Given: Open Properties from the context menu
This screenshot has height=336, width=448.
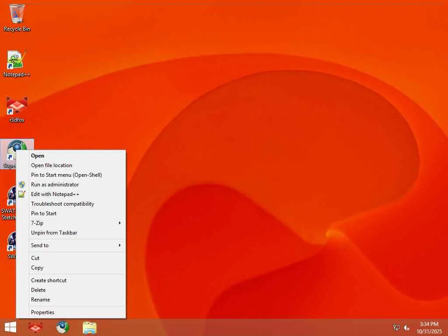Looking at the screenshot, I should click(71, 312).
